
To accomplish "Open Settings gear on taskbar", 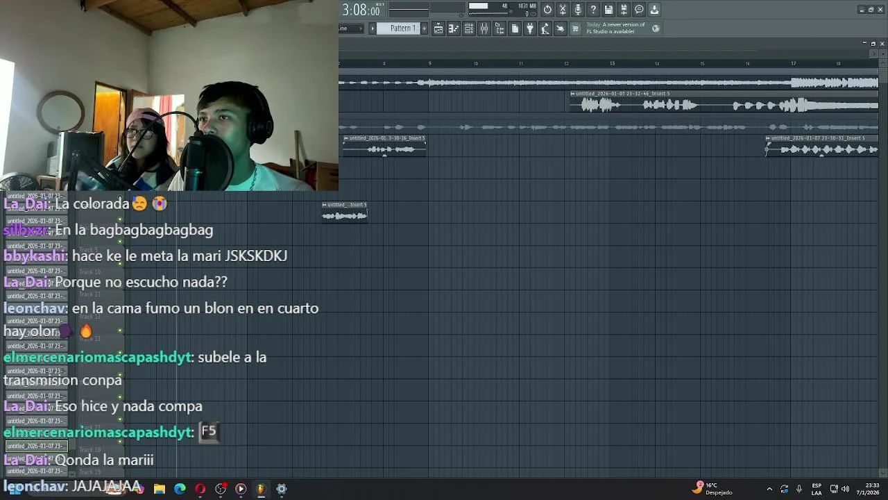I will [281, 489].
